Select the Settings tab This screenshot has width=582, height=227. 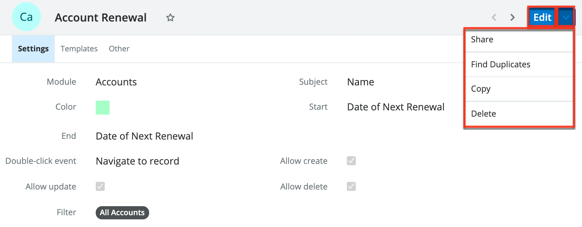(x=33, y=49)
